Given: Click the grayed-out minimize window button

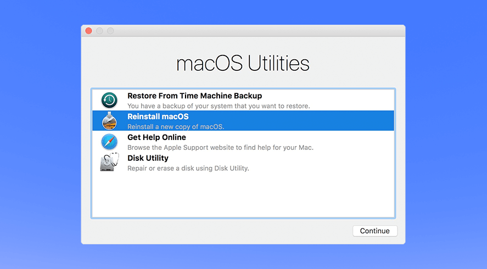Looking at the screenshot, I should 100,31.
